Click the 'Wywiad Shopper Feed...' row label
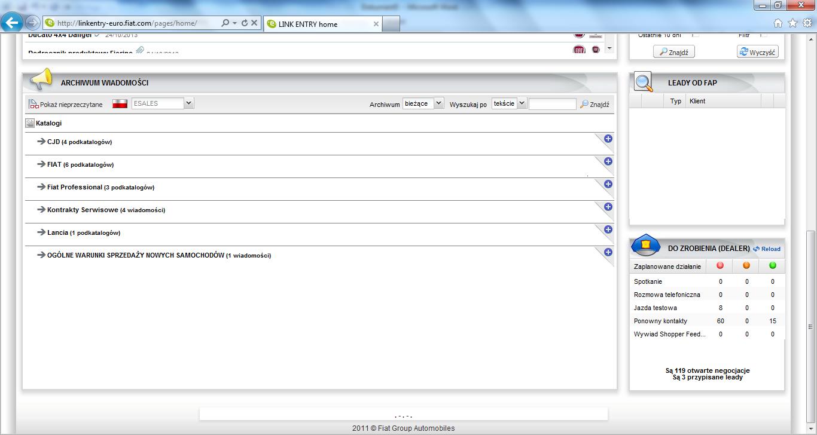The width and height of the screenshot is (817, 435). pyautogui.click(x=670, y=334)
